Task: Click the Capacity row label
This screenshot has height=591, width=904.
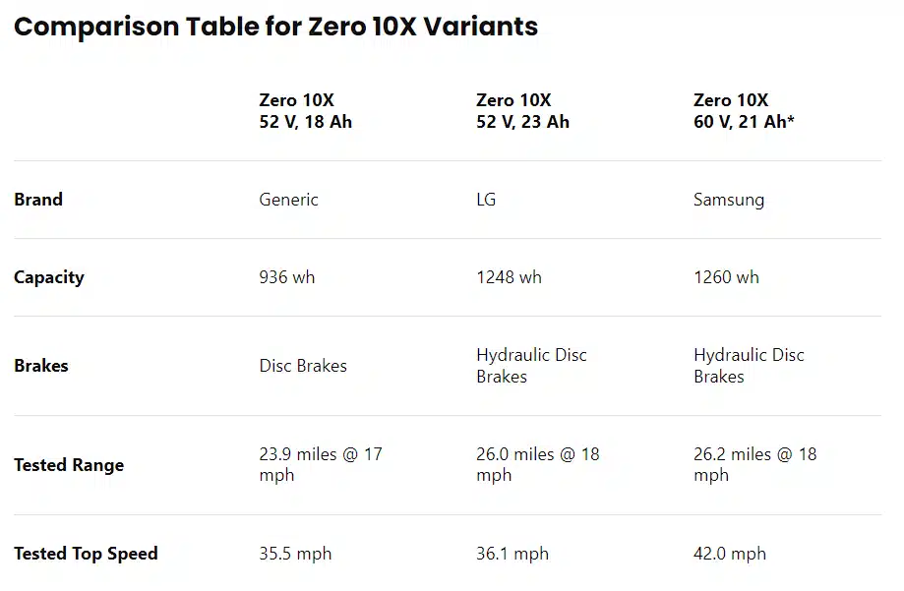Action: pos(49,277)
